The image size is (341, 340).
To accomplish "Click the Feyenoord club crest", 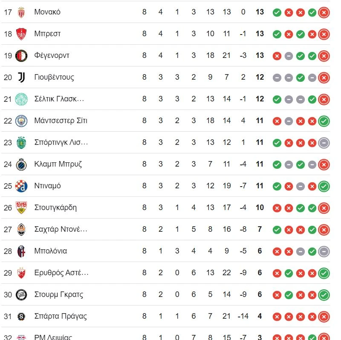I will (21, 55).
